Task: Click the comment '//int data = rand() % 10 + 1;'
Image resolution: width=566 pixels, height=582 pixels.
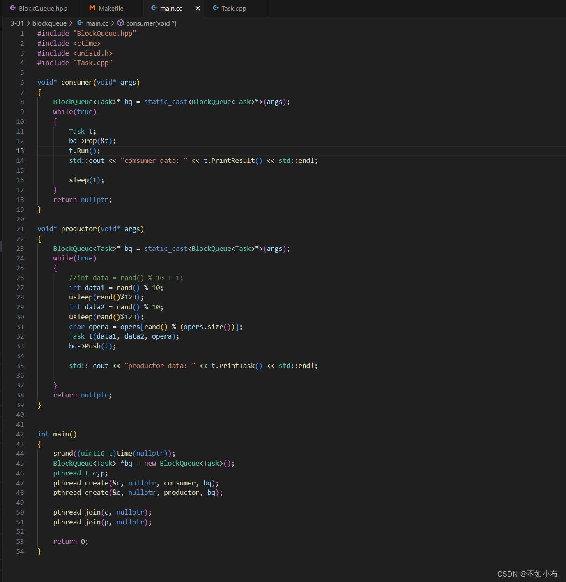Action: coord(126,278)
